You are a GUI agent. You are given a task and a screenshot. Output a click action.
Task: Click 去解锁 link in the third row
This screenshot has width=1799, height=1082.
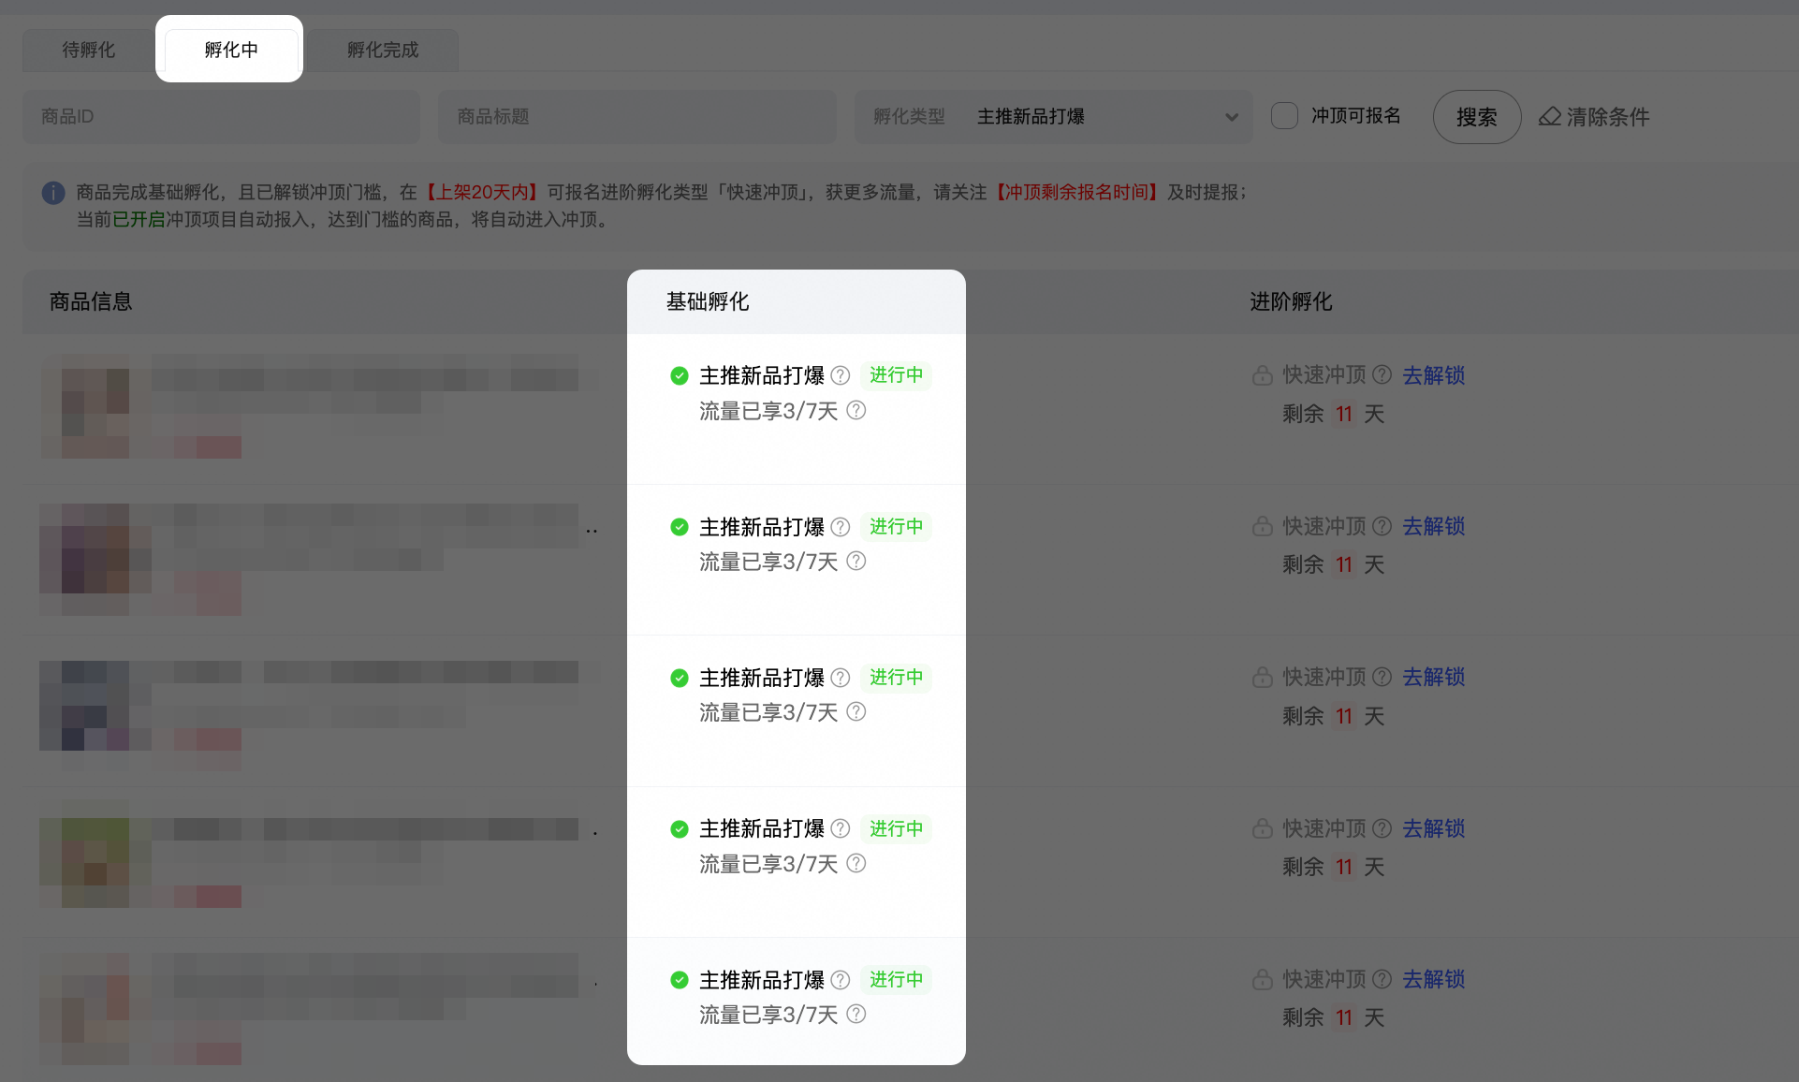point(1433,677)
